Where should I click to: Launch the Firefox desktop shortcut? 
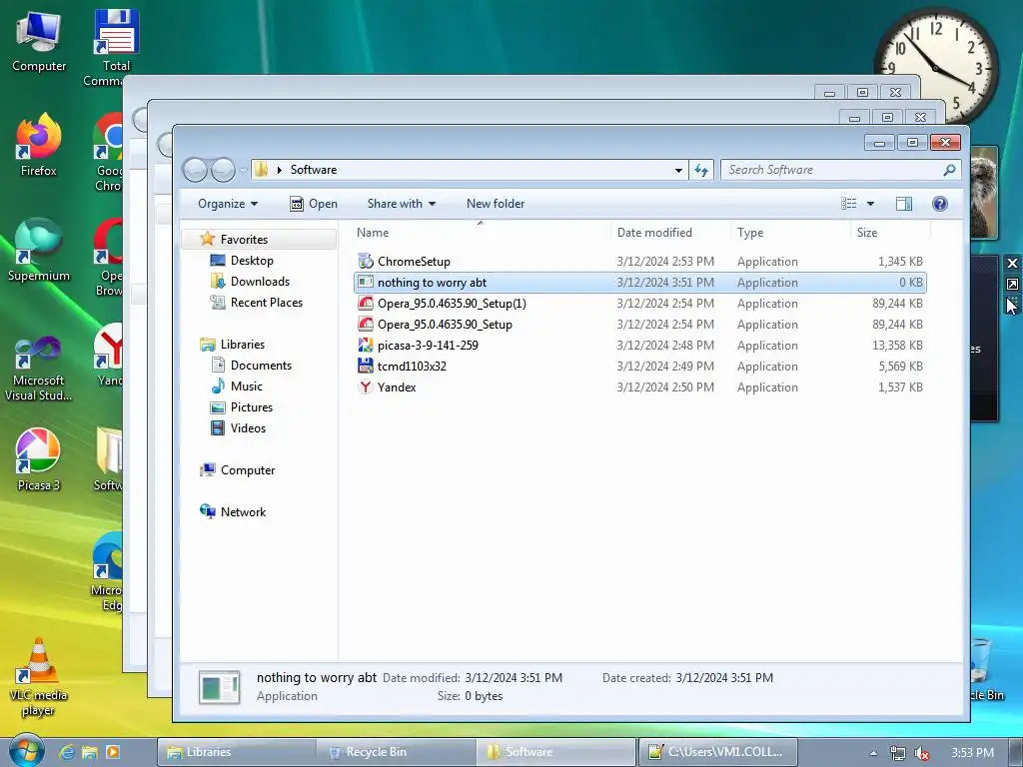[x=39, y=145]
